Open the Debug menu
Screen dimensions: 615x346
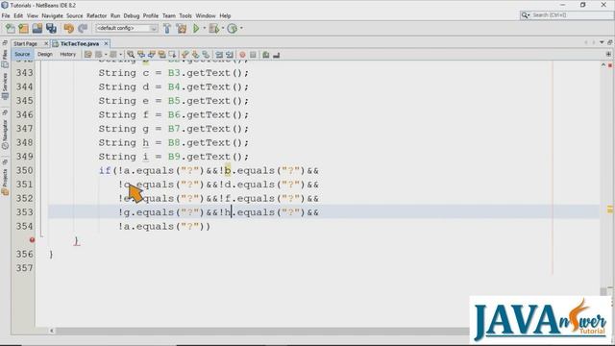pyautogui.click(x=132, y=15)
